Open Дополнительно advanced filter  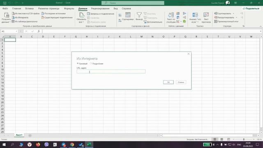pos(153,22)
